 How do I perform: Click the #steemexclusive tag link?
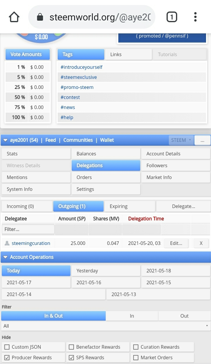79,77
